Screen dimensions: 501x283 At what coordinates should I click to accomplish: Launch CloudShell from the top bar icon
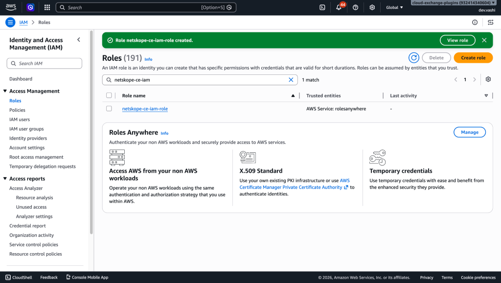coord(322,7)
